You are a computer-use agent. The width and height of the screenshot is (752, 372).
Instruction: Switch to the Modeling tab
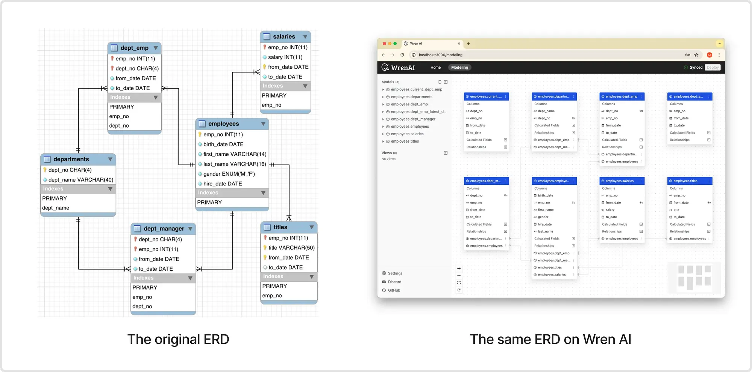click(x=459, y=68)
